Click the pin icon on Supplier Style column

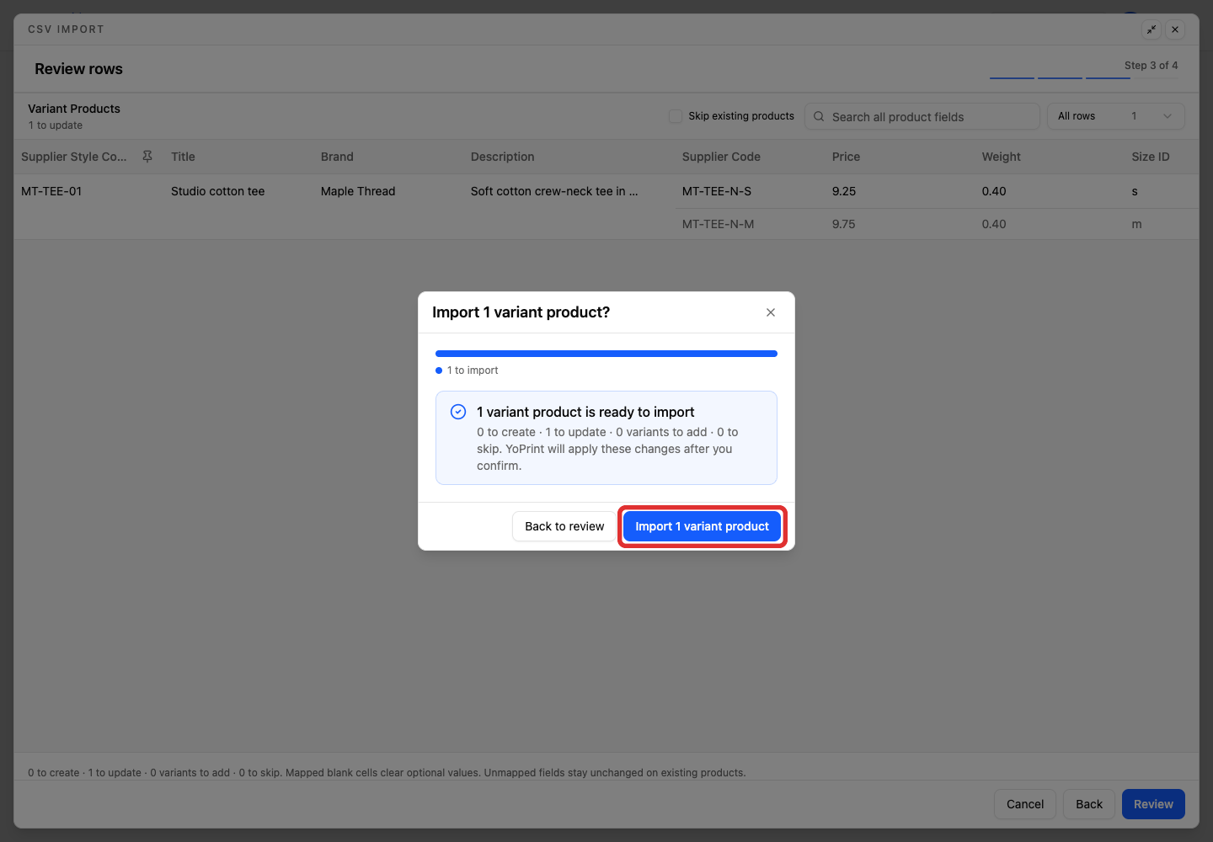pyautogui.click(x=147, y=157)
